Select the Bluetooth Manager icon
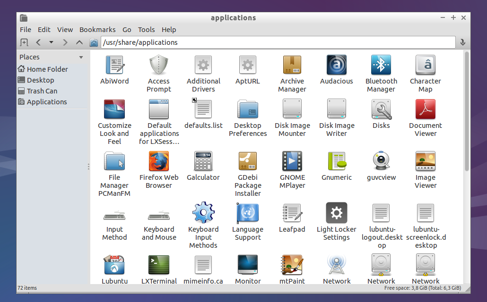Viewport: 487px width, 302px height. coord(381,65)
